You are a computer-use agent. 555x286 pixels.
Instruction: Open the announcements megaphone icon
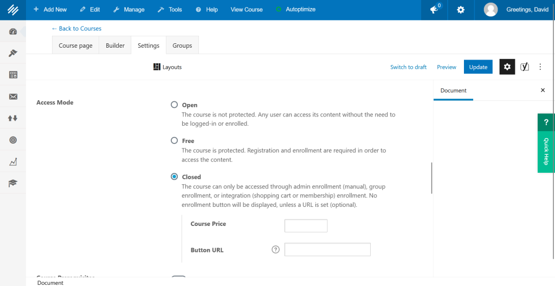coord(434,10)
